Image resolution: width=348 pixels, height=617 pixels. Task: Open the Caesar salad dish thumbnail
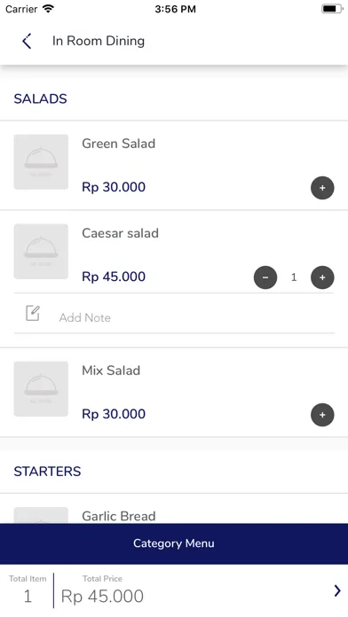[41, 252]
